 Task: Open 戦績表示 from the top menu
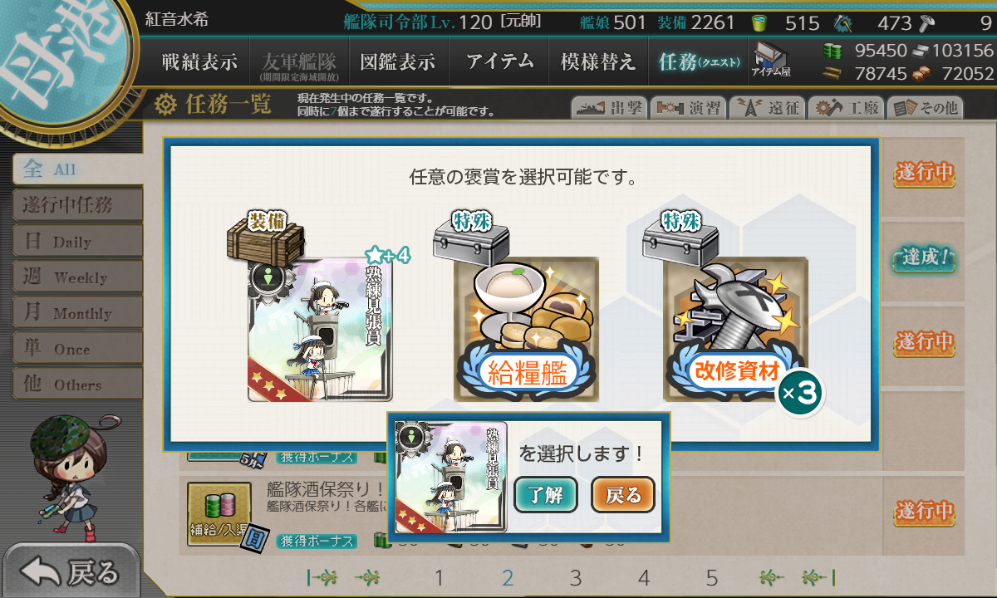coord(199,61)
